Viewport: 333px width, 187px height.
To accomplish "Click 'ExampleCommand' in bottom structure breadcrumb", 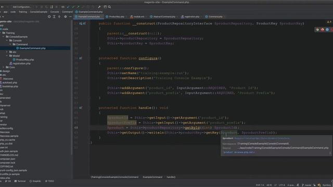I will pos(152,177).
